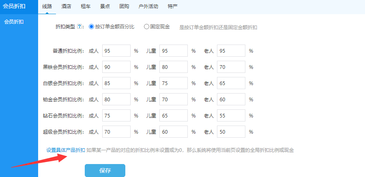Select 按订单金额百分比 radio option
This screenshot has height=177, width=365.
pyautogui.click(x=91, y=27)
